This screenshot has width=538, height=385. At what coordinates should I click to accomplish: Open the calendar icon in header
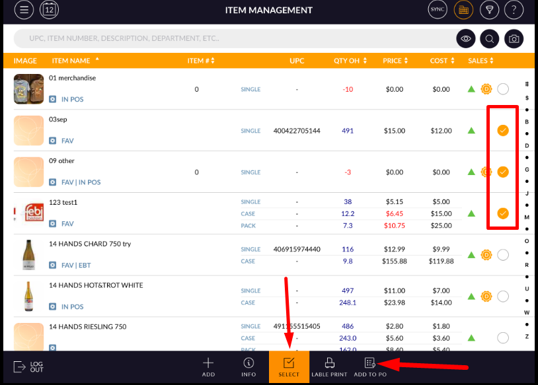click(x=50, y=10)
